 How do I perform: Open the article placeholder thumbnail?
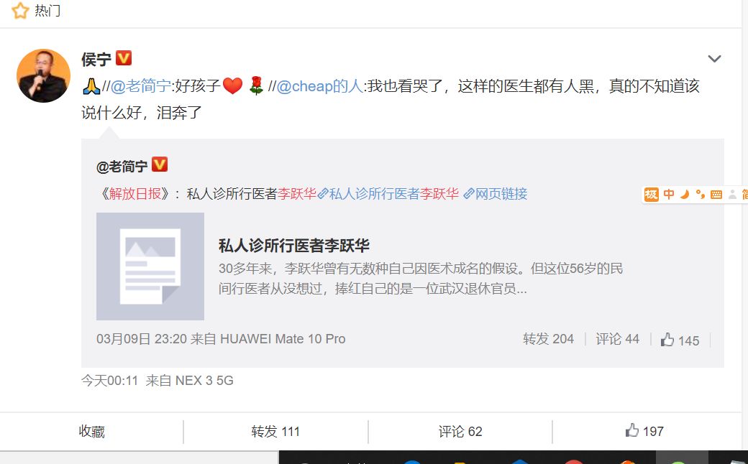click(x=150, y=266)
